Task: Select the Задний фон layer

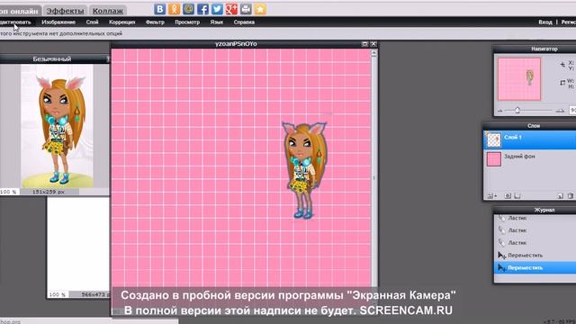Action: coord(530,159)
